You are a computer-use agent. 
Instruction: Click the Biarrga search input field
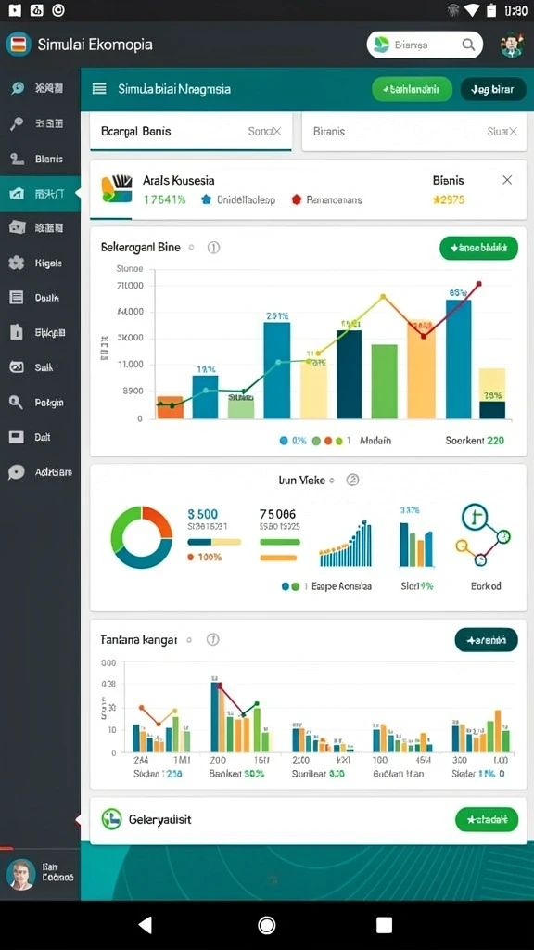click(425, 45)
